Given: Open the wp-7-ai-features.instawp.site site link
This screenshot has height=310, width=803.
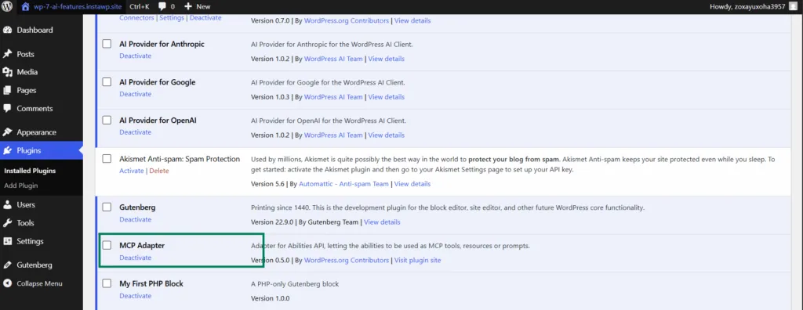Looking at the screenshot, I should point(77,6).
